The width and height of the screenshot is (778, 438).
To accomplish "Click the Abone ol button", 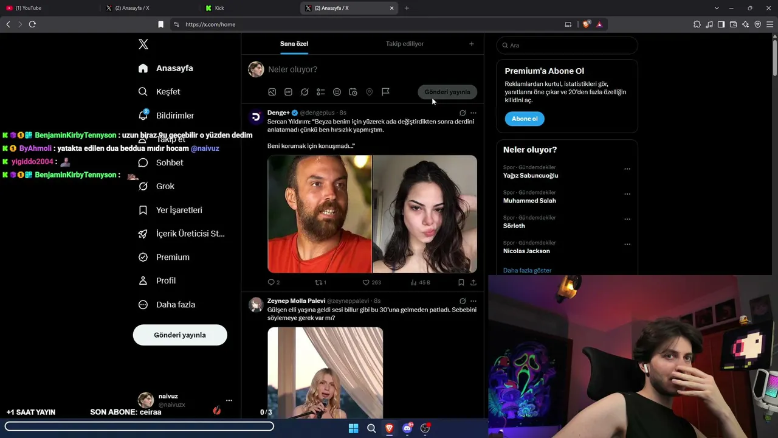I will pos(525,119).
